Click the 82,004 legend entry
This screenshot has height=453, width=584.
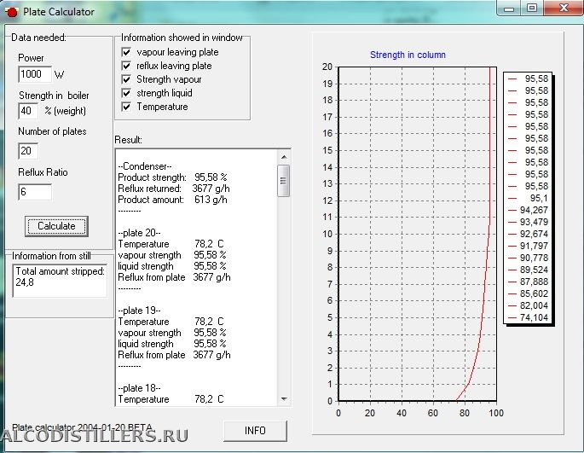click(528, 305)
